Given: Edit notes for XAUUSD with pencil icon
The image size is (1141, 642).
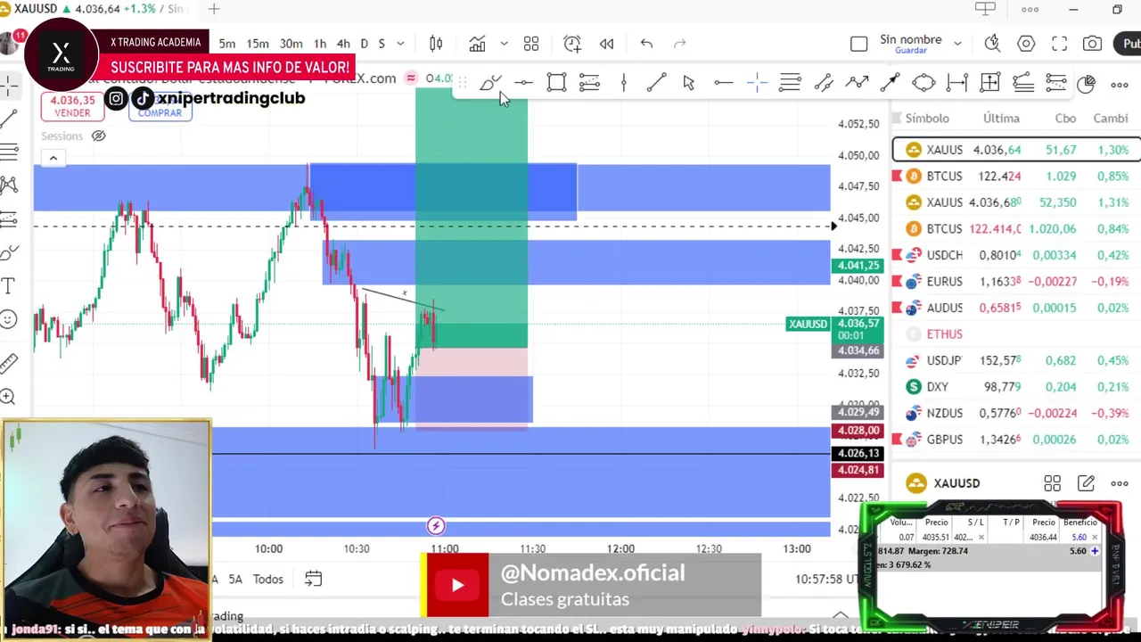Looking at the screenshot, I should pyautogui.click(x=1086, y=483).
